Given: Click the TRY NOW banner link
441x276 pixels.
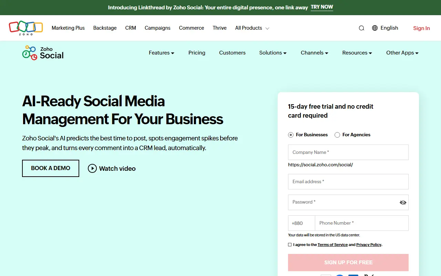Looking at the screenshot, I should (x=322, y=7).
